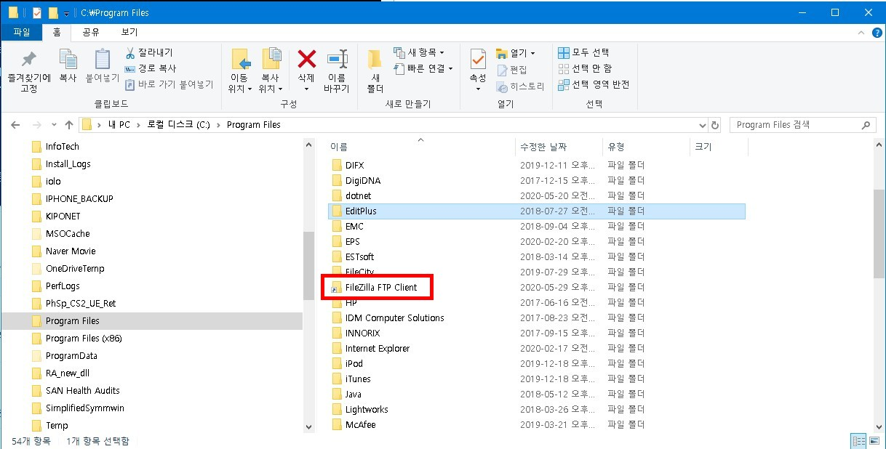The image size is (886, 449).
Task: Open address bar history dropdown
Action: (x=701, y=125)
